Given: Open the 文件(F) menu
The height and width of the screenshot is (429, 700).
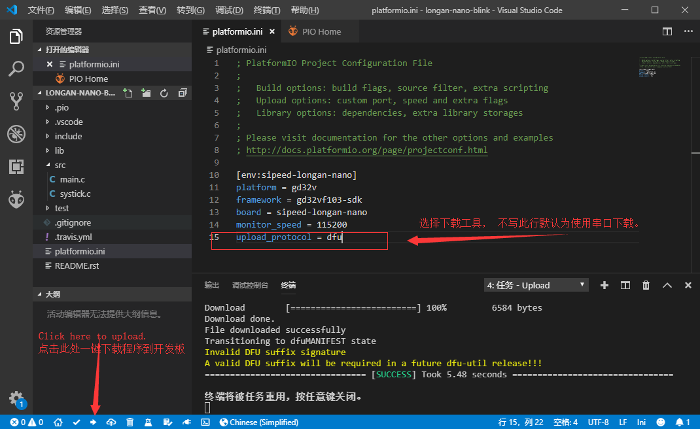Looking at the screenshot, I should (x=41, y=10).
